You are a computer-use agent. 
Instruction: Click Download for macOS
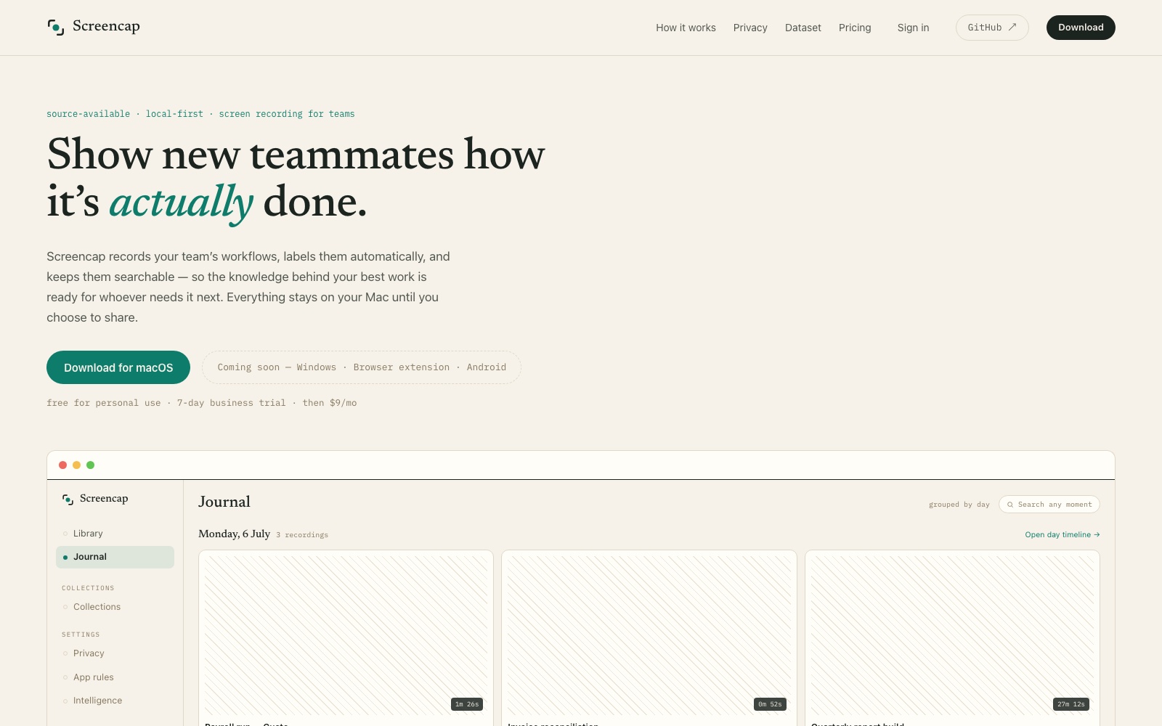pos(118,367)
